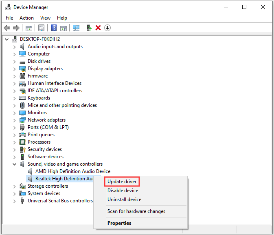The height and width of the screenshot is (235, 274).
Task: Expand the Display adapters node
Action: pyautogui.click(x=15, y=69)
